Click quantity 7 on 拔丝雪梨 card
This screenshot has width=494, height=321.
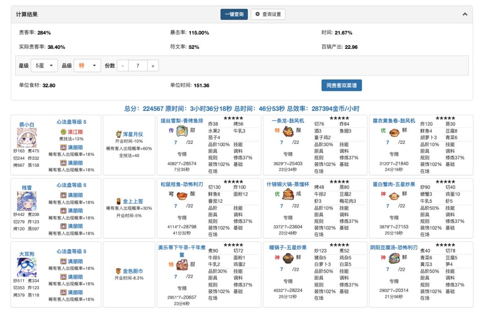(176, 142)
